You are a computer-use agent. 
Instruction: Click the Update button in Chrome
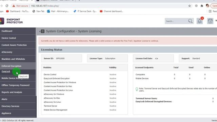(x=214, y=6)
